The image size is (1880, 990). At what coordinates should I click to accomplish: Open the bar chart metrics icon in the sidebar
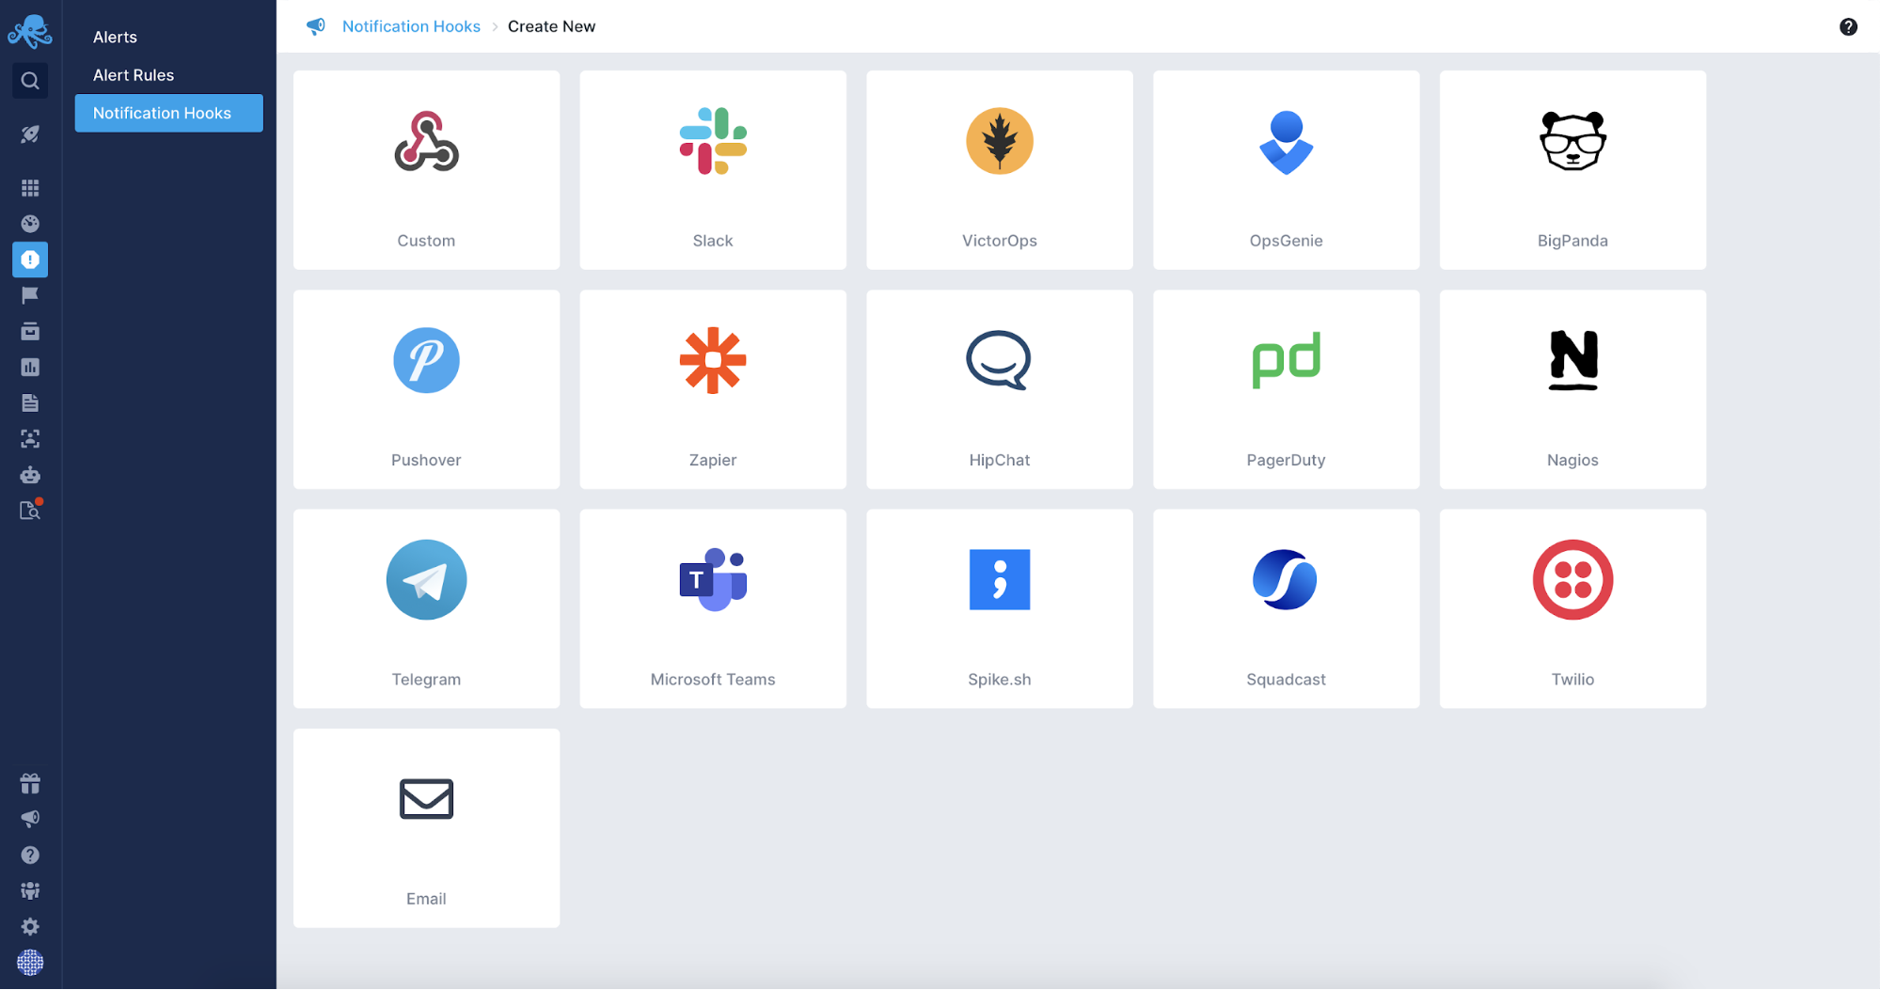click(x=30, y=367)
